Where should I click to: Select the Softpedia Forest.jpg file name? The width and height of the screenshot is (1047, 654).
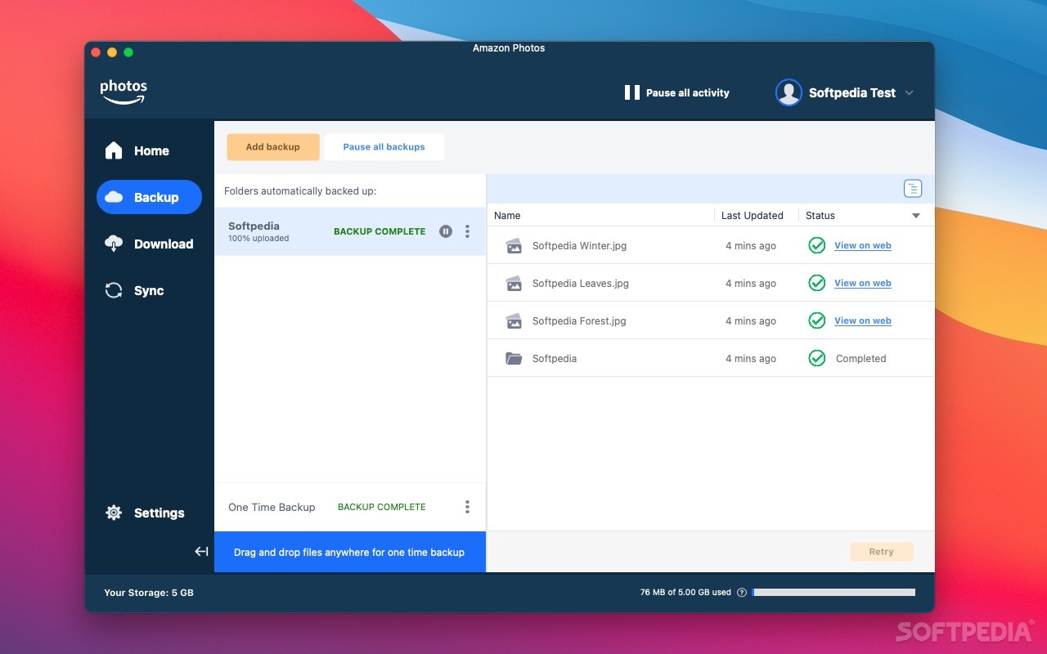(x=579, y=321)
